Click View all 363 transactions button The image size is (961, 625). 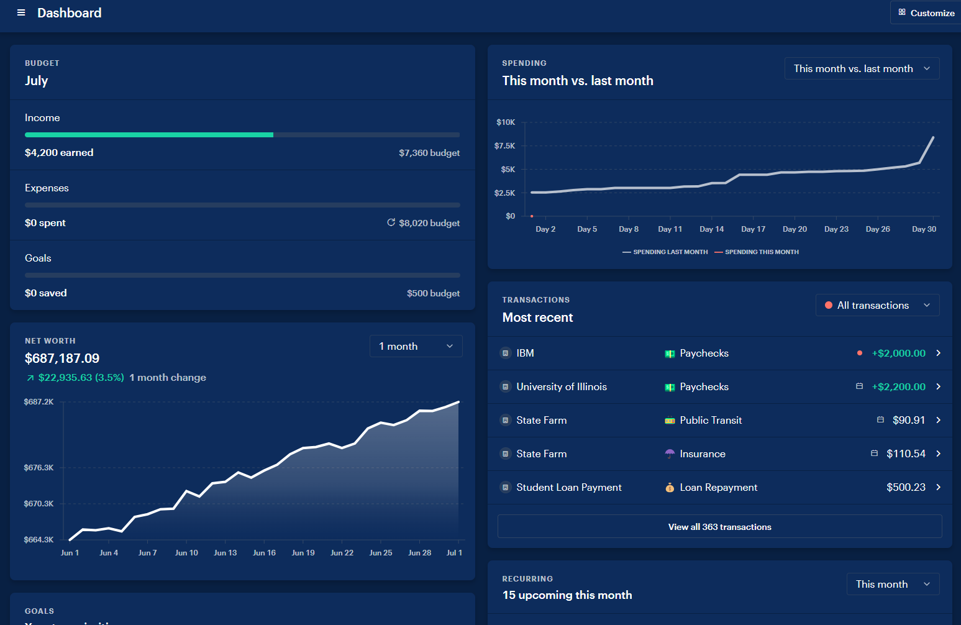point(719,527)
